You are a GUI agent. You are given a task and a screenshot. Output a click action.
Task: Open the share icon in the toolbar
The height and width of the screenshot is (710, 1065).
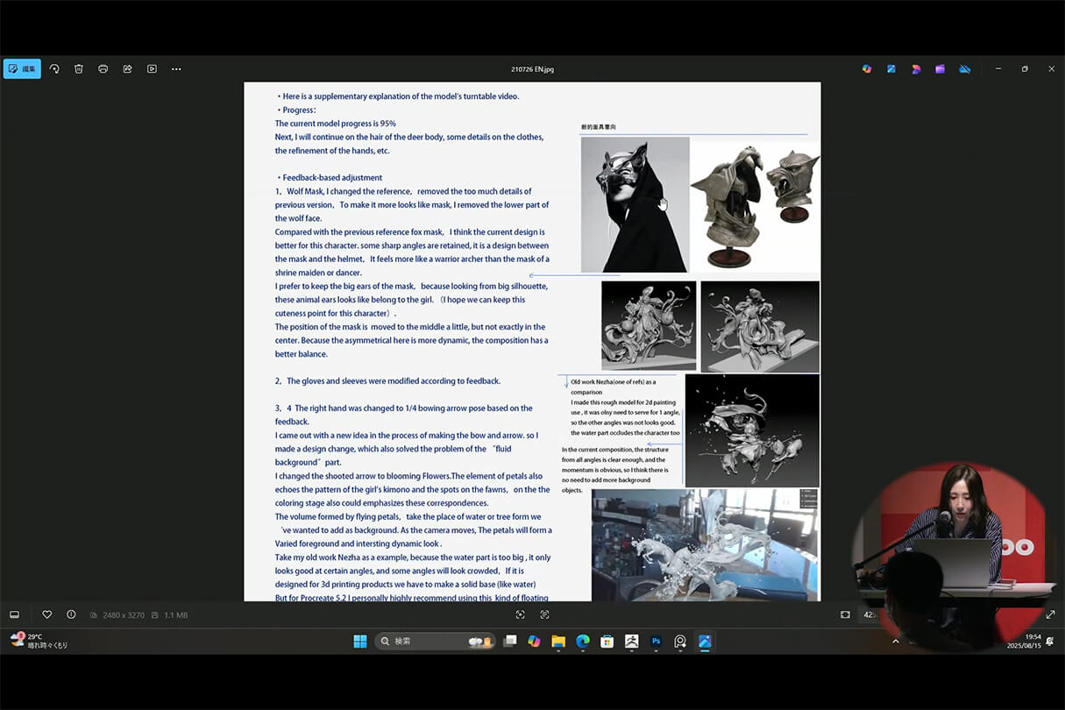point(127,68)
